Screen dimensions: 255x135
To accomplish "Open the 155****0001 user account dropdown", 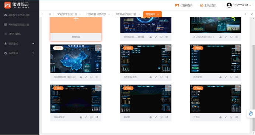I will pos(238,5).
